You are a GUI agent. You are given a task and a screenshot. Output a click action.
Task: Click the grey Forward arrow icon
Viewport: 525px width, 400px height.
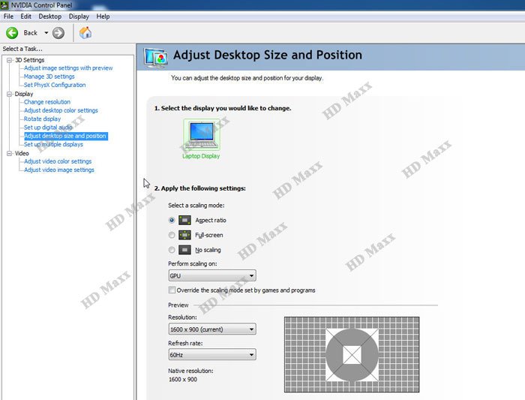tap(58, 33)
